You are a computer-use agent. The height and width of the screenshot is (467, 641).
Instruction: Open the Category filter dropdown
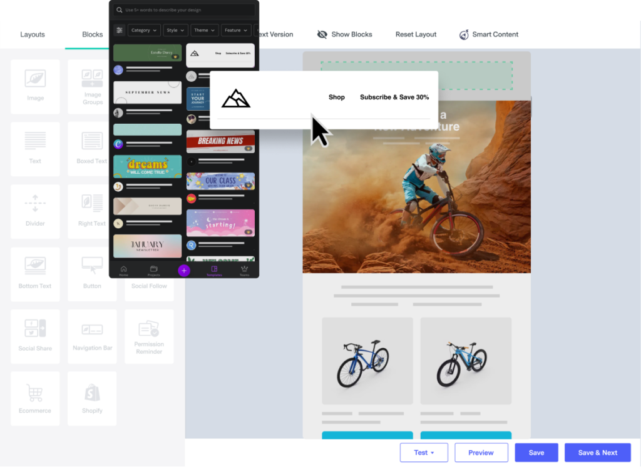coord(144,29)
